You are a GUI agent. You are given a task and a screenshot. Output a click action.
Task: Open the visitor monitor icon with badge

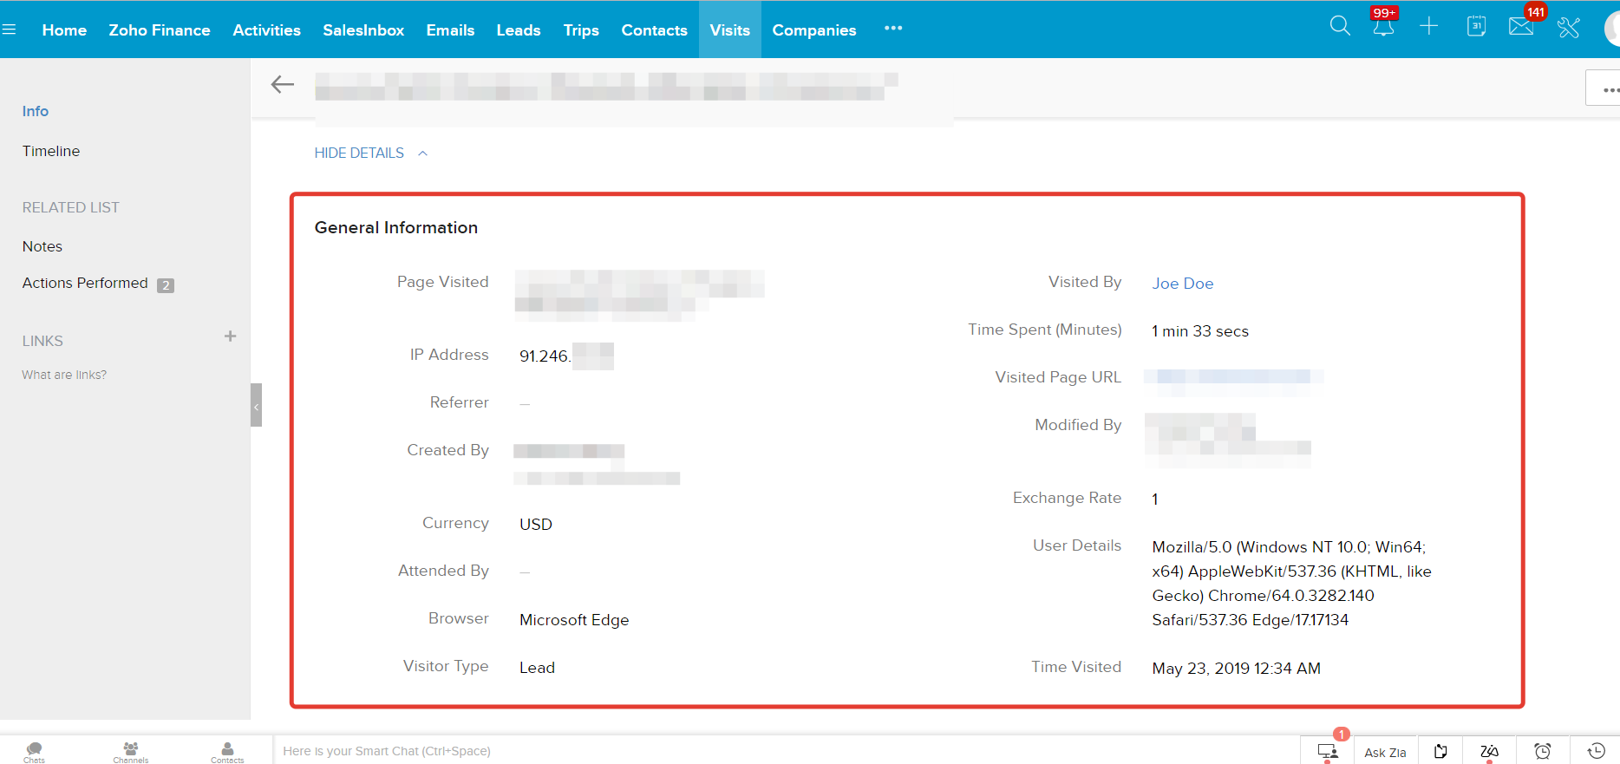1327,751
